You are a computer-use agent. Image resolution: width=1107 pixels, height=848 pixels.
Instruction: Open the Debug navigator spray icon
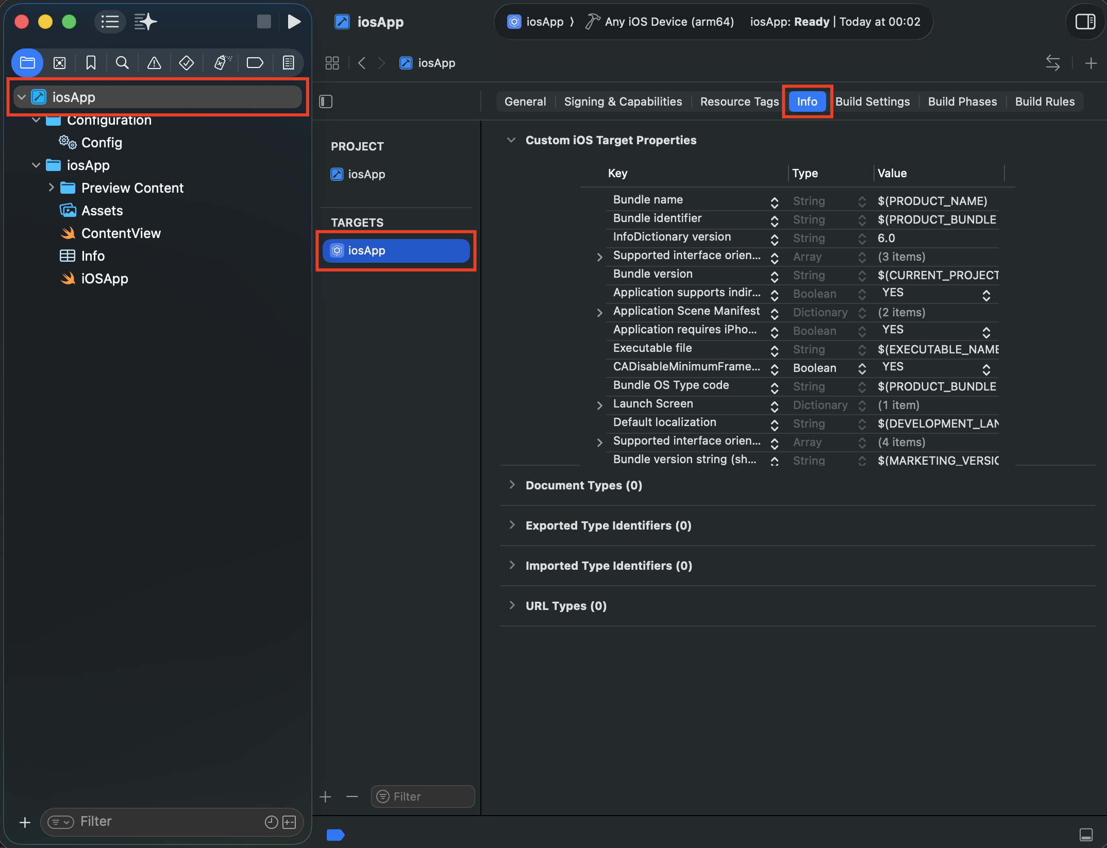[x=222, y=63]
